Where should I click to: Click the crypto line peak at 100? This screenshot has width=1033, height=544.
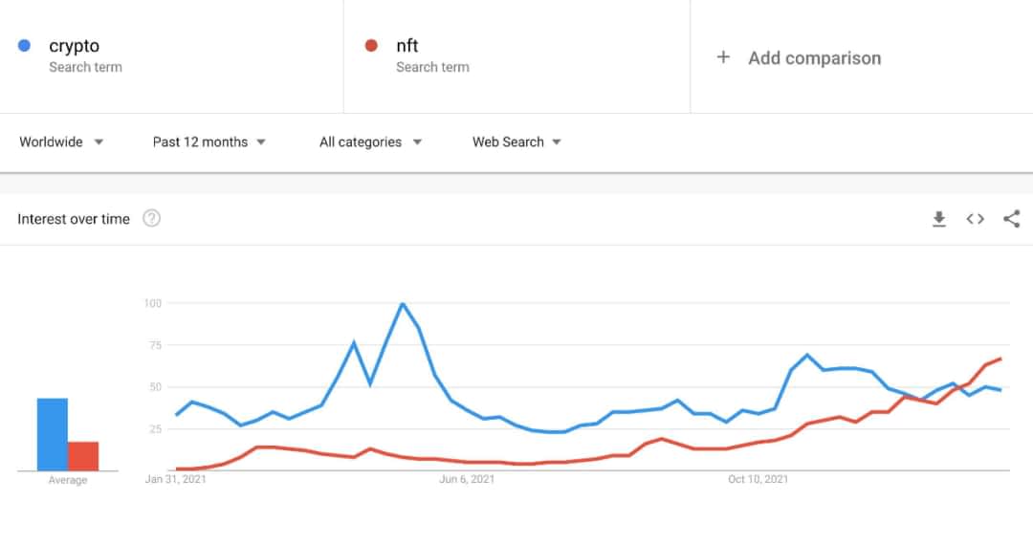point(403,304)
